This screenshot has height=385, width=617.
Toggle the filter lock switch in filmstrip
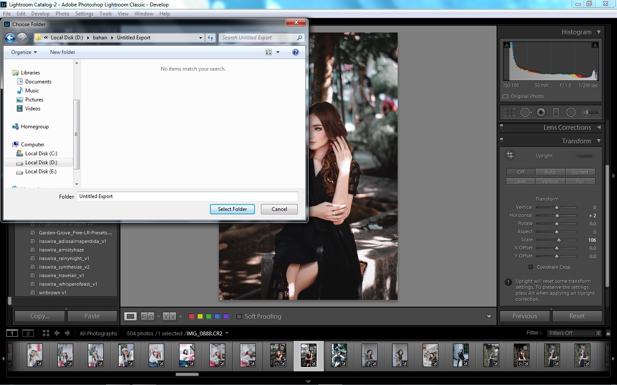tap(608, 333)
